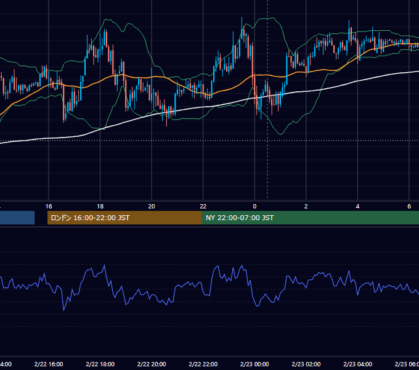
Task: Click the 2/22 16:00 date label
Action: pyautogui.click(x=49, y=364)
